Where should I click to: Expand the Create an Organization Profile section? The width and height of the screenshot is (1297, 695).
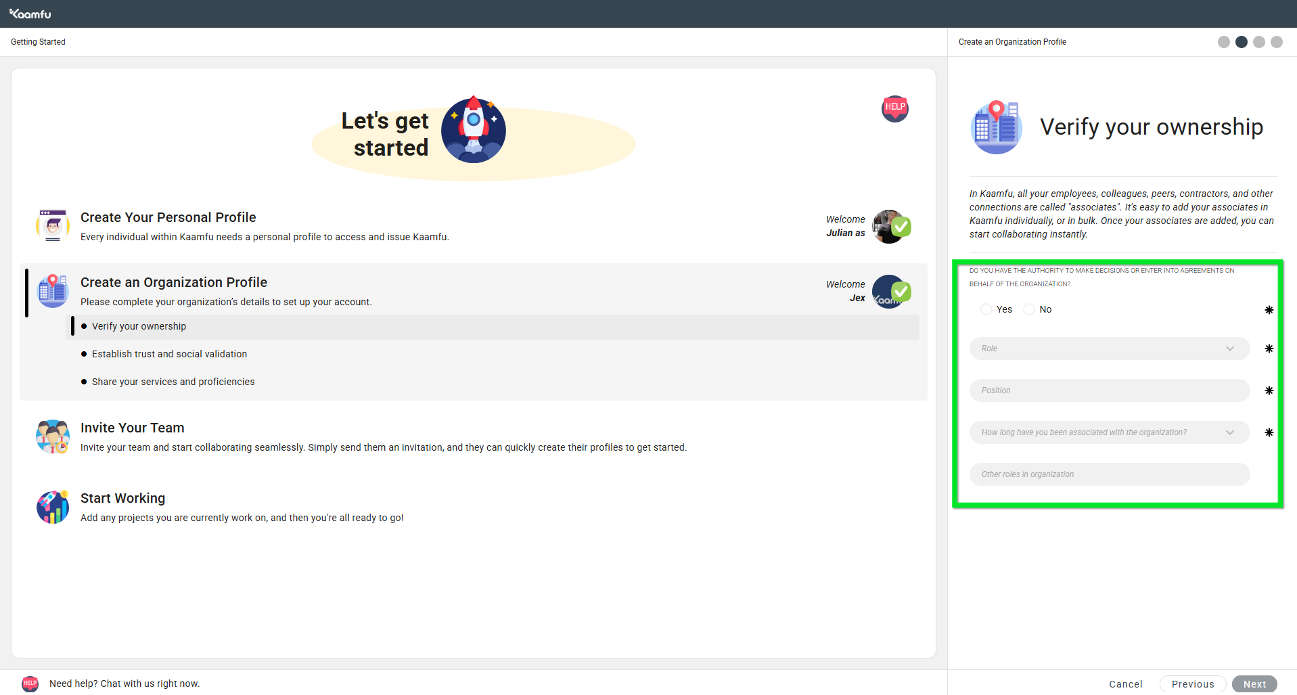click(174, 282)
